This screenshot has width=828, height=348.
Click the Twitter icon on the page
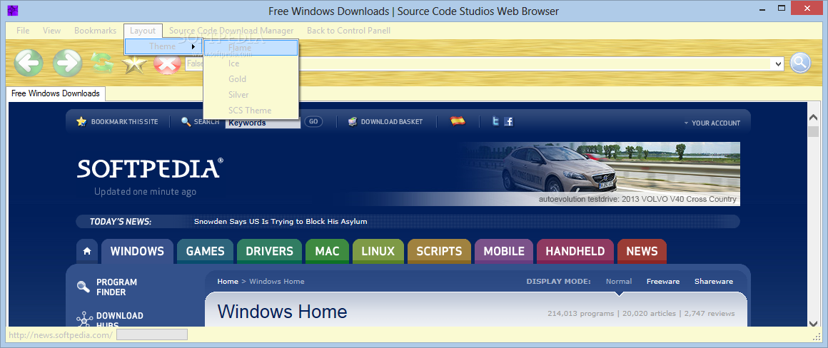point(495,121)
